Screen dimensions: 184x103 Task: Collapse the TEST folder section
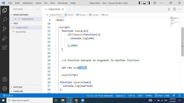point(16,23)
